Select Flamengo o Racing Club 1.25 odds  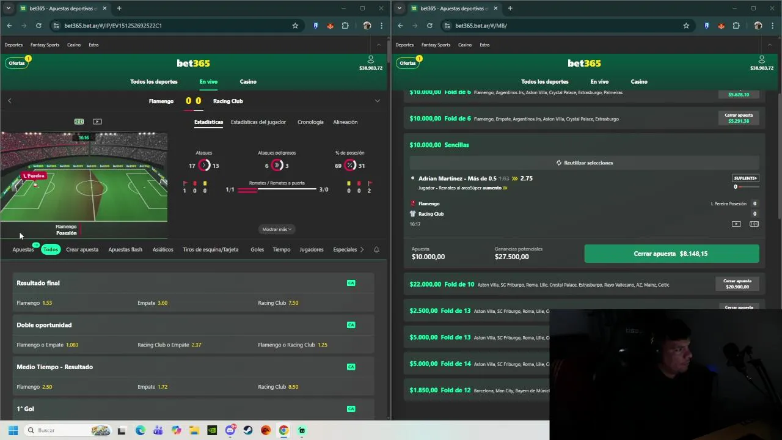(x=314, y=345)
